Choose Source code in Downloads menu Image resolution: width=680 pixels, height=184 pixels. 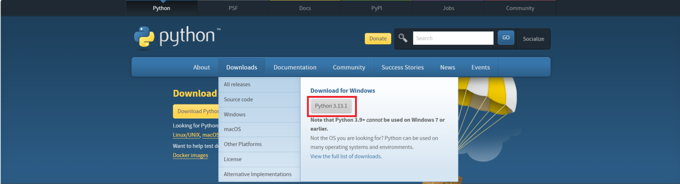(238, 100)
